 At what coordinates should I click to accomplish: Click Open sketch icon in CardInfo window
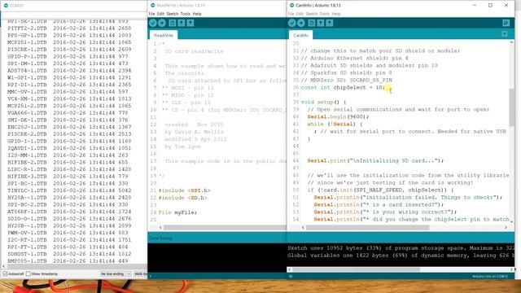pos(320,23)
